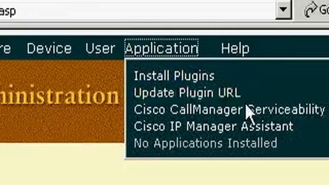Click the Go button beside address bar
329x185 pixels.
click(317, 9)
